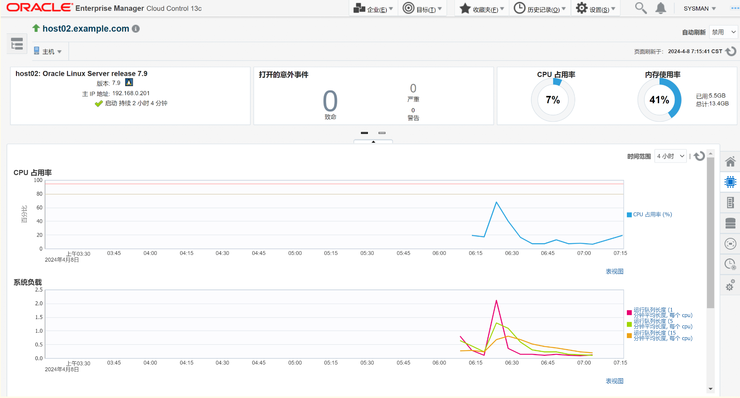Open 表视图 link under system load chart
Screen dimensions: 740x398
(x=614, y=381)
